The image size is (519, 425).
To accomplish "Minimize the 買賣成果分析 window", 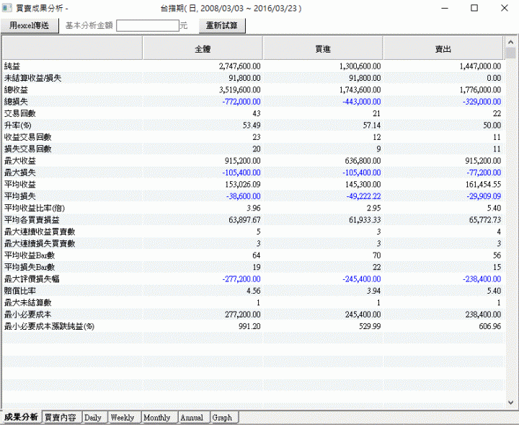I will pyautogui.click(x=445, y=8).
